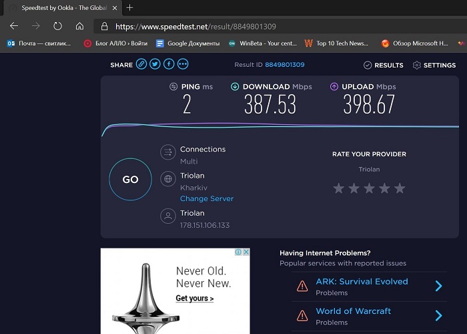467x334 pixels.
Task: Click the Connections mode icon
Action: coord(168,152)
